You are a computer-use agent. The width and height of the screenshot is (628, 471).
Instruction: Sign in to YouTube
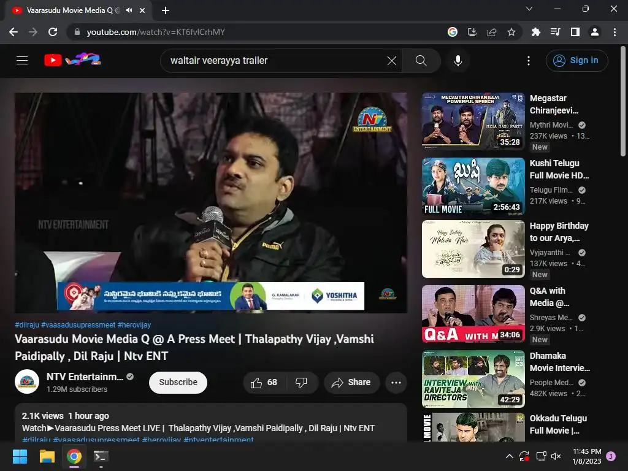(x=576, y=61)
